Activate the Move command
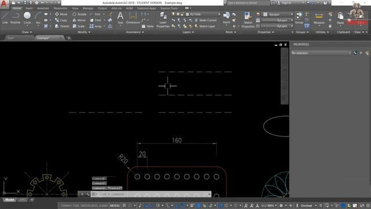The image size is (371, 209). [x=61, y=14]
